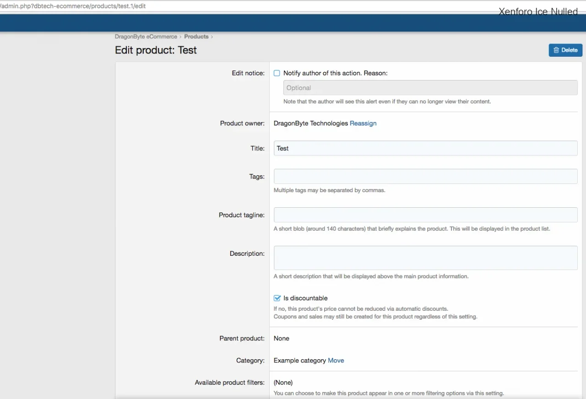
Task: Enable the Notify author checkbox
Action: 277,73
